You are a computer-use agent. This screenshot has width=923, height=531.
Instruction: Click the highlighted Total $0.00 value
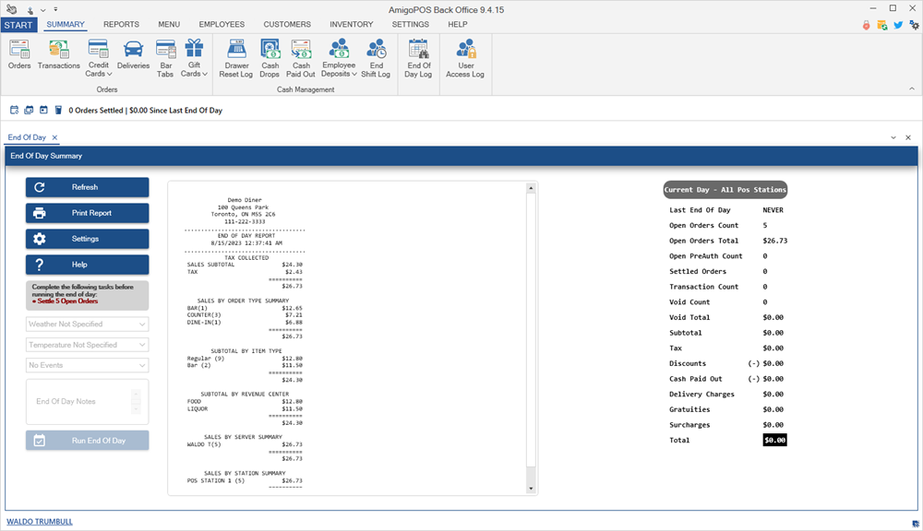(774, 440)
